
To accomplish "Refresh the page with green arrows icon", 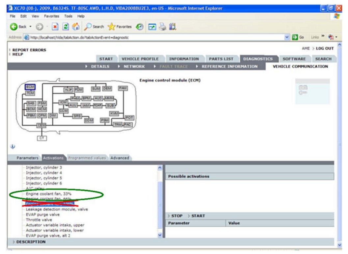I will 66,27.
